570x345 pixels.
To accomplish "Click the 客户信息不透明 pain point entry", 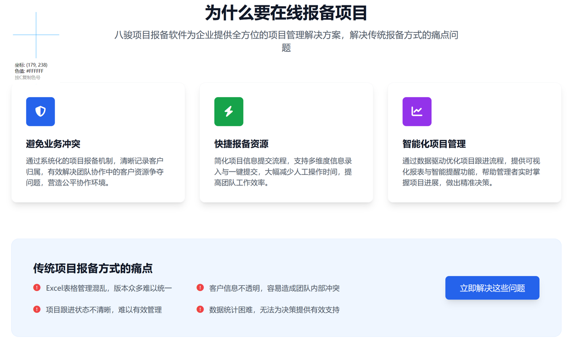I will click(274, 288).
